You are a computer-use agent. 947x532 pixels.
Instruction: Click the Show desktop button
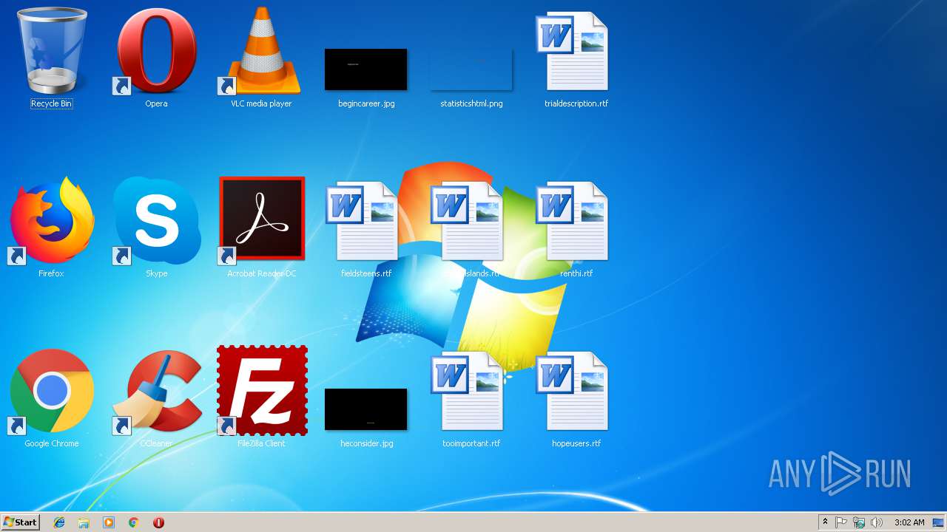pos(939,522)
